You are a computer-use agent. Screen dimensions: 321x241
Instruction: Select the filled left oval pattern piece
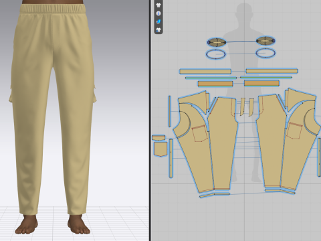coord(217,42)
